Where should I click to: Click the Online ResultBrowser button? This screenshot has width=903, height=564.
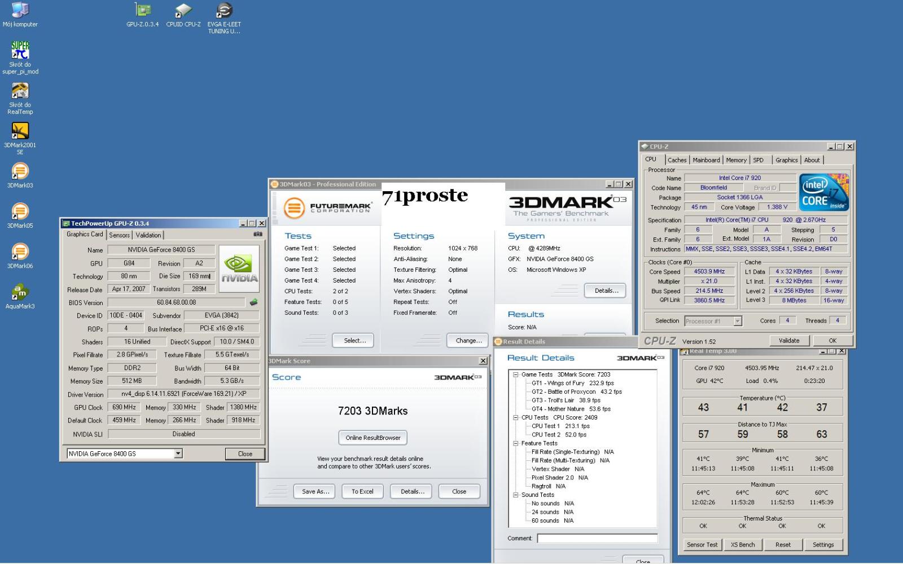point(373,438)
